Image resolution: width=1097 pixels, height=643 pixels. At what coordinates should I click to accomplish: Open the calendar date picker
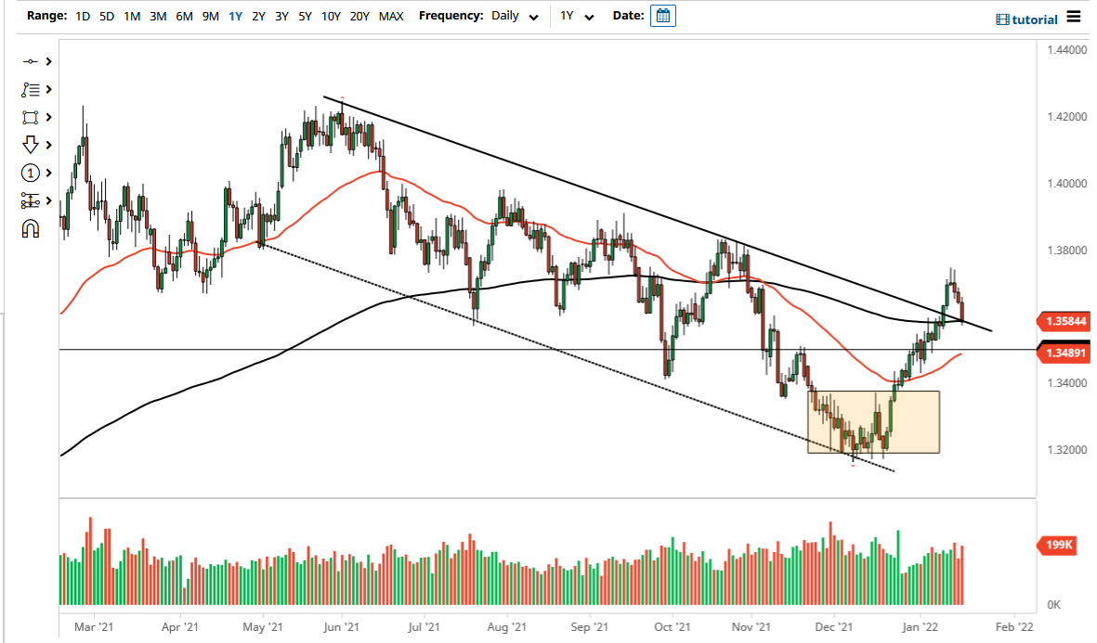662,16
